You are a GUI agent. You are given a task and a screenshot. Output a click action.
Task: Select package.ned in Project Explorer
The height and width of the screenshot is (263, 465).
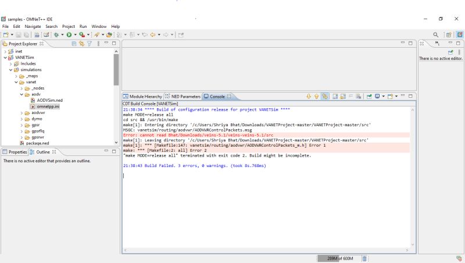coord(34,143)
